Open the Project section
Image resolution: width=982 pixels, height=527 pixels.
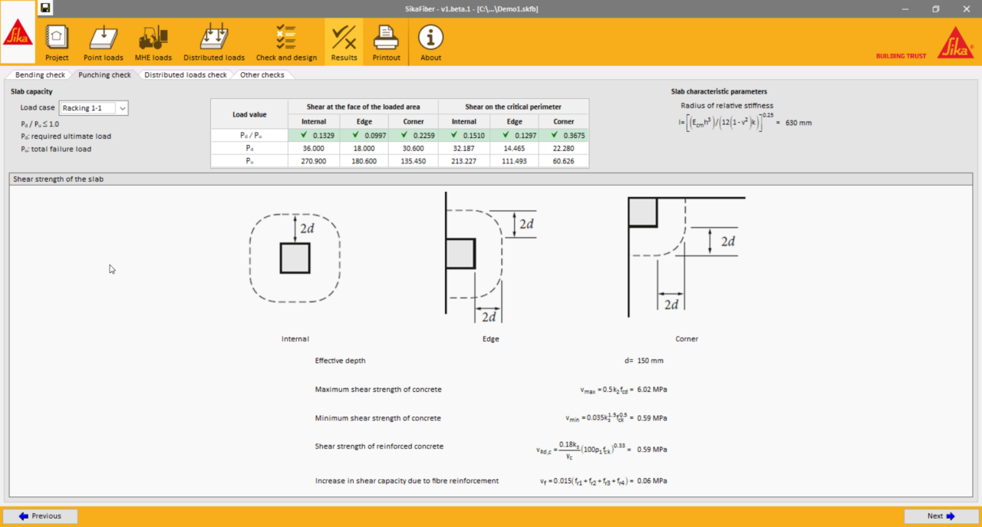tap(57, 43)
